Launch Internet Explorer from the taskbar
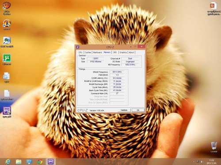The height and width of the screenshot is (165, 221). [8, 161]
